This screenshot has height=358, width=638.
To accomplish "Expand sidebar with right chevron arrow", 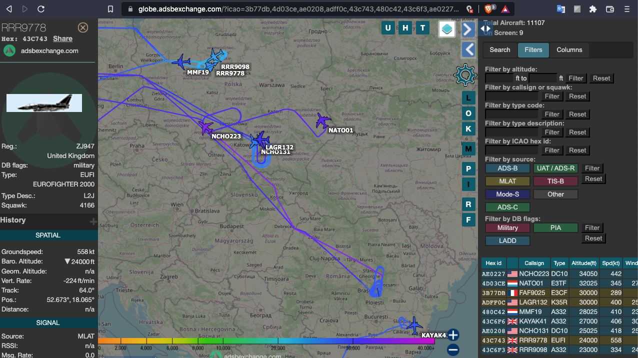I will [x=468, y=29].
